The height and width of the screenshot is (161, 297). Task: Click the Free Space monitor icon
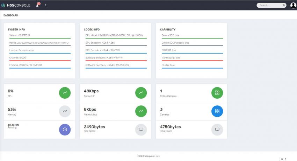click(141, 129)
